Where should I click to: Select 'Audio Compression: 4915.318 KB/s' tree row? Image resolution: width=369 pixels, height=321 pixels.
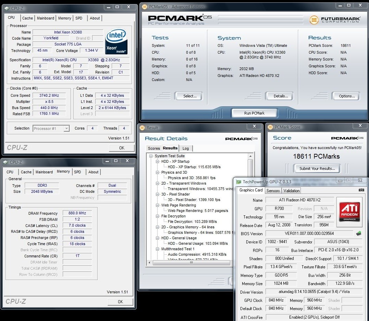(197, 255)
